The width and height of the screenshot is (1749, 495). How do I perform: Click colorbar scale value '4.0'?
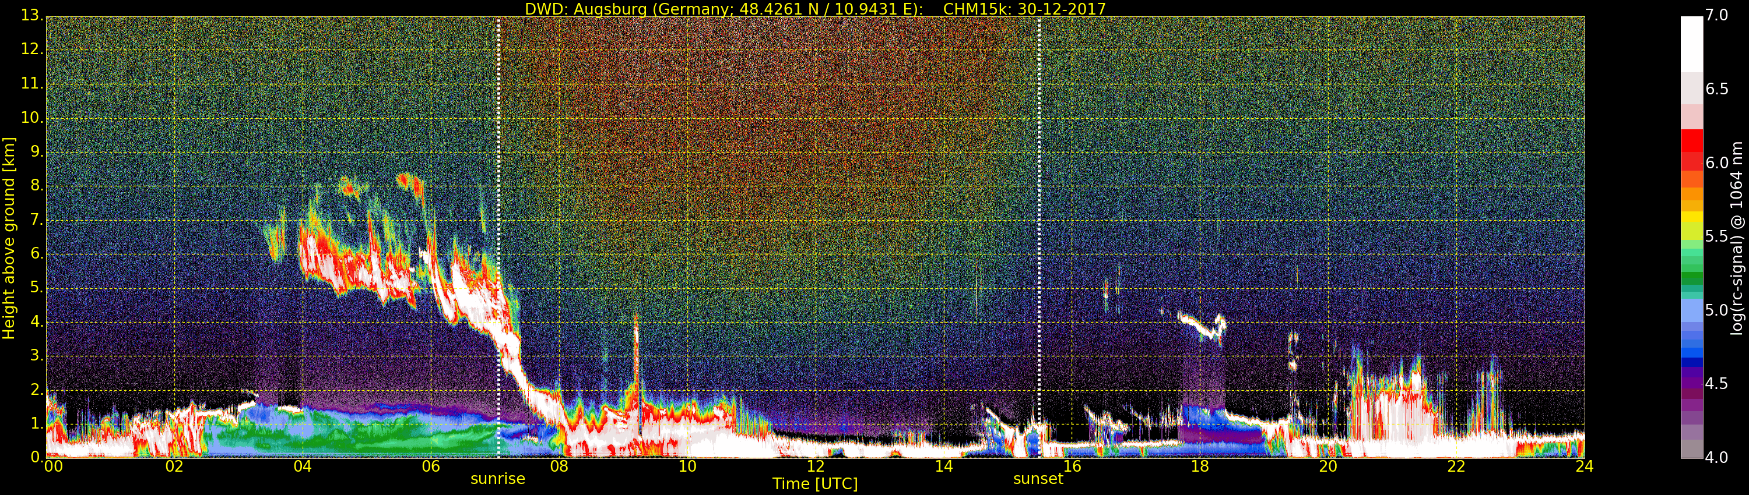click(x=1716, y=458)
